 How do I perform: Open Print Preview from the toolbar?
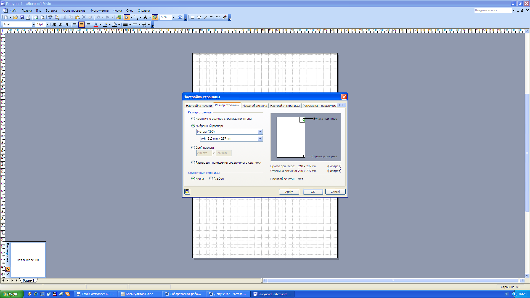(43, 17)
